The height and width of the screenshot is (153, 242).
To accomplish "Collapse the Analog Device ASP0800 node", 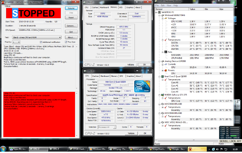I will pos(159,61).
